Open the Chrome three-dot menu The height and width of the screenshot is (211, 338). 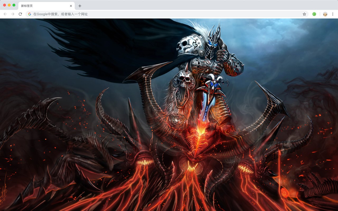tap(333, 14)
